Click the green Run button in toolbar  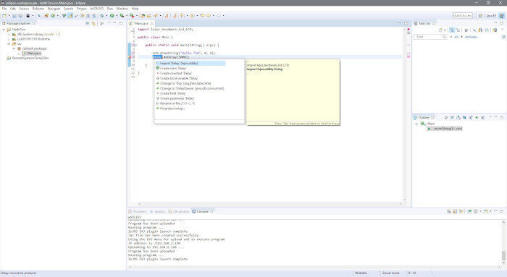point(112,15)
